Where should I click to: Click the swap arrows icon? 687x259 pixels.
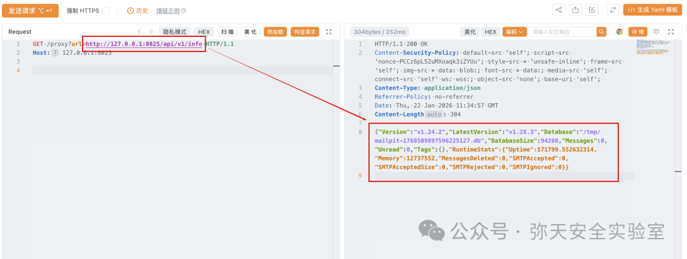click(x=613, y=10)
